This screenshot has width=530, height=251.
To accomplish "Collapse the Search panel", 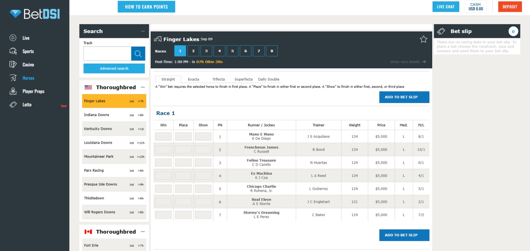I will click(x=143, y=31).
